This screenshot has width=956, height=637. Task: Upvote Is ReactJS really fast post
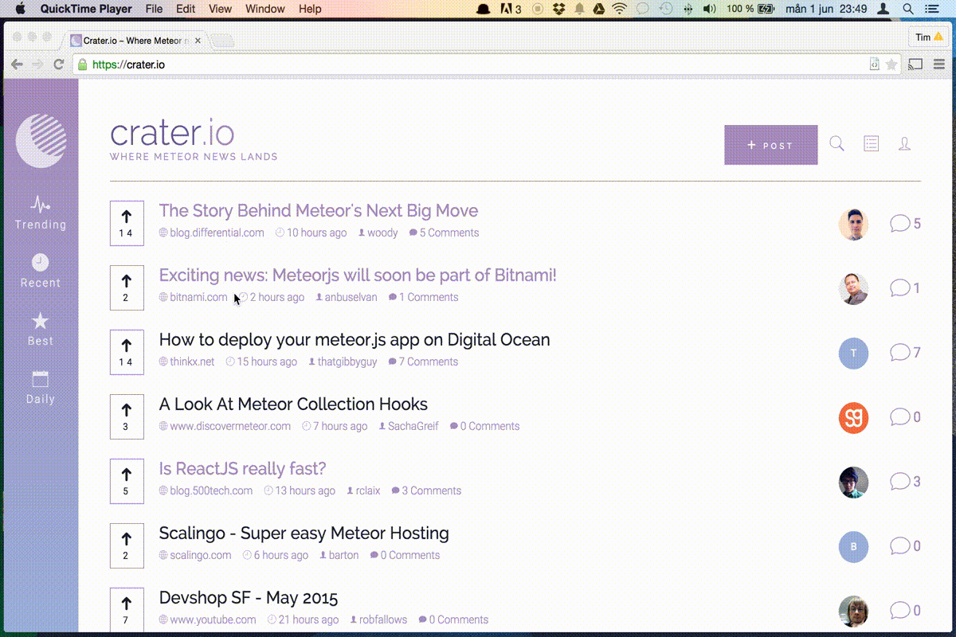[x=127, y=481]
